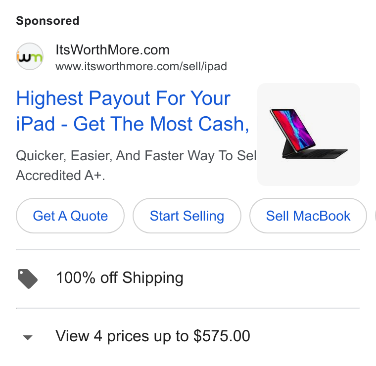Click the Start Selling button
Screen dimensions: 376x366
click(187, 216)
